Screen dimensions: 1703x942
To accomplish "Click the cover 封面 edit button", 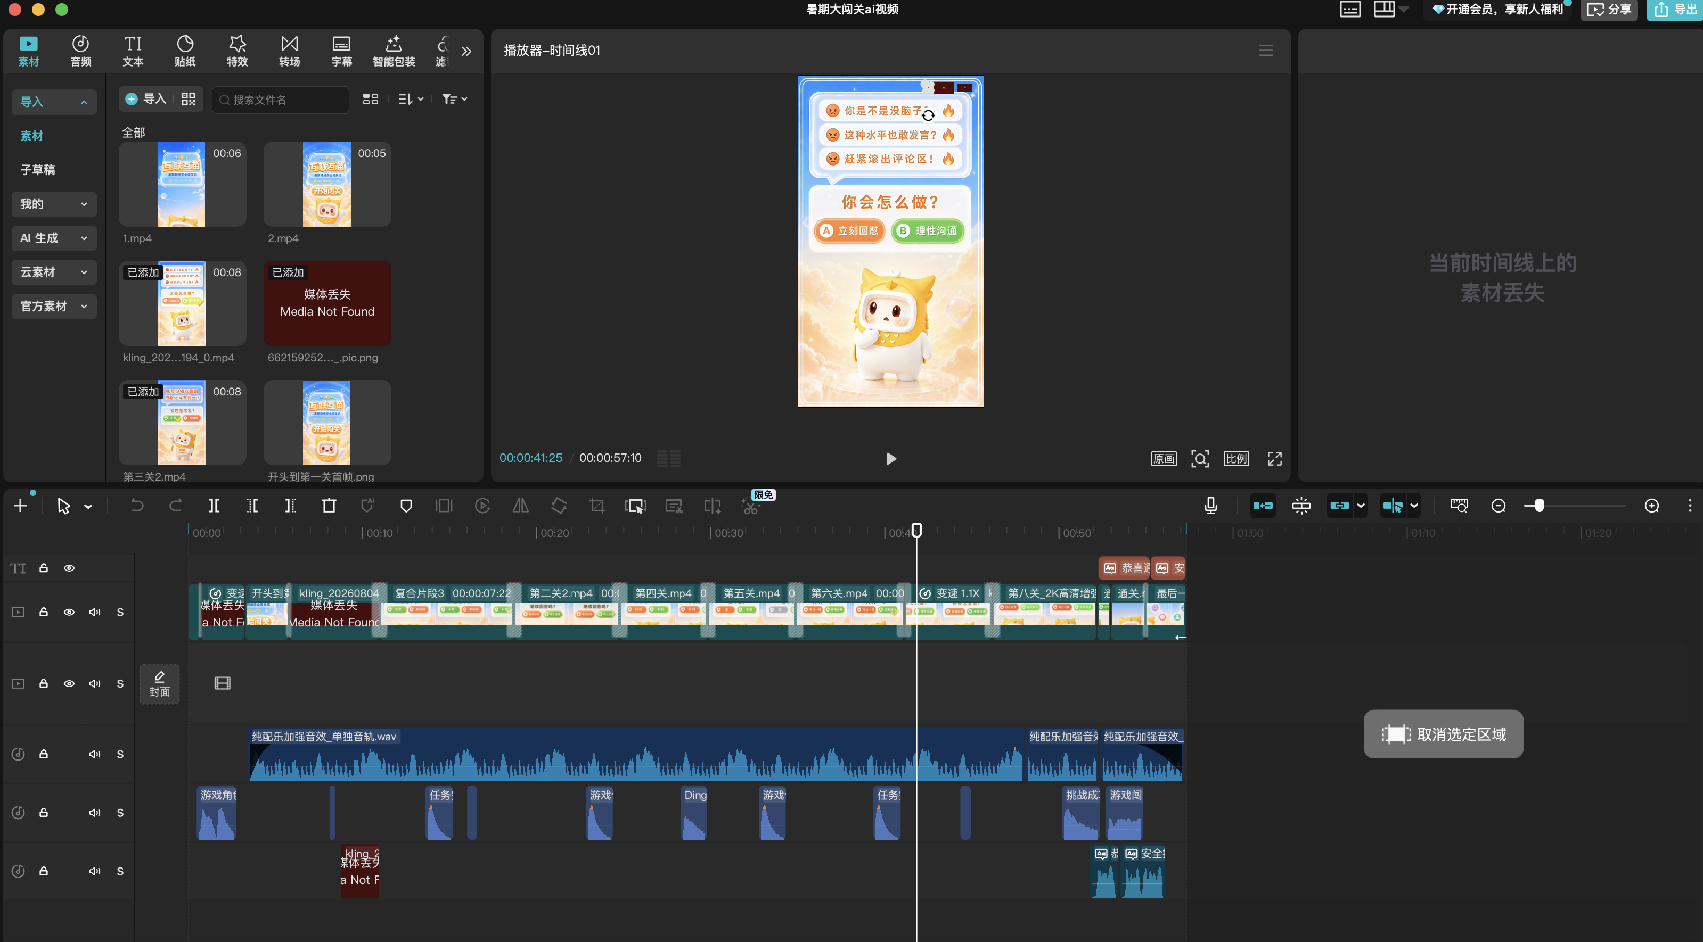I will [x=159, y=684].
